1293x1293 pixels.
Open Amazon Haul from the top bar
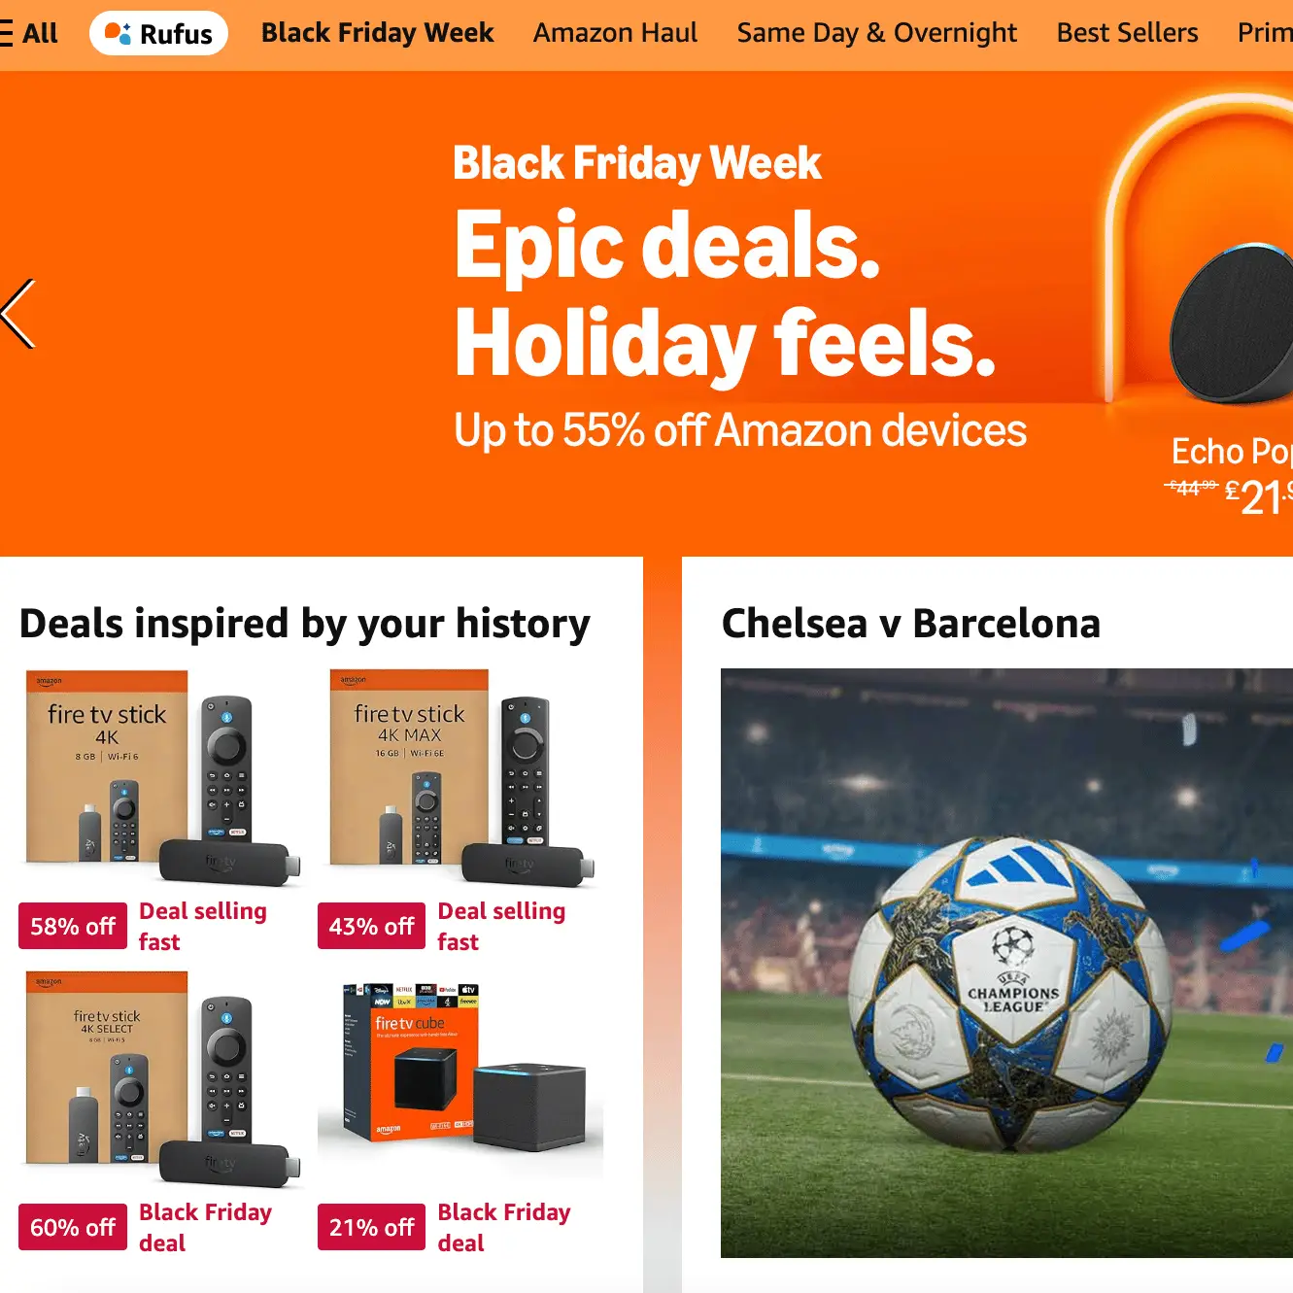click(x=614, y=32)
